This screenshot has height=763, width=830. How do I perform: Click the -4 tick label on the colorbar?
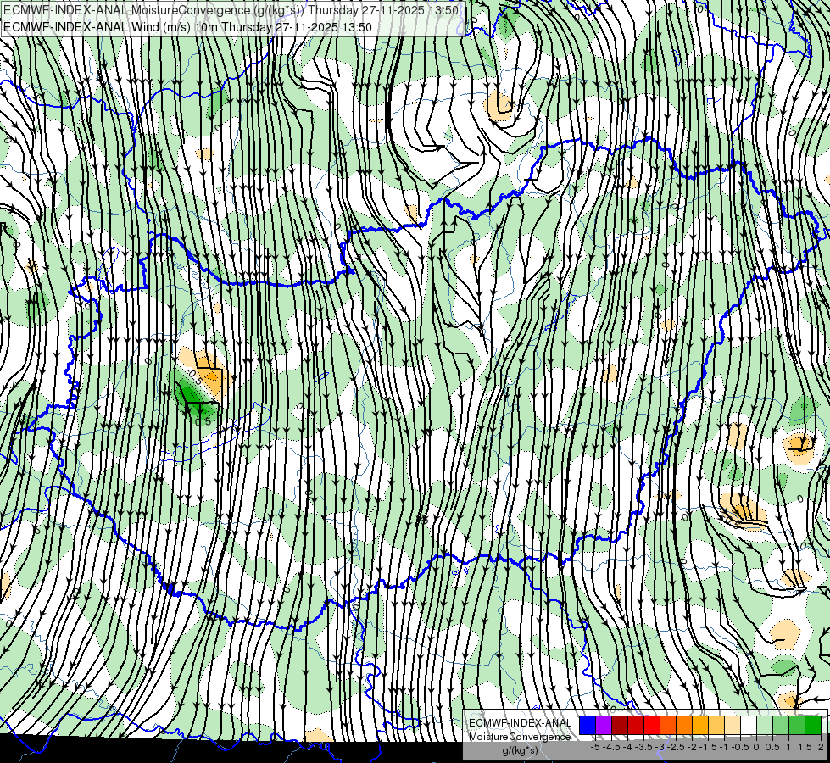(x=627, y=747)
